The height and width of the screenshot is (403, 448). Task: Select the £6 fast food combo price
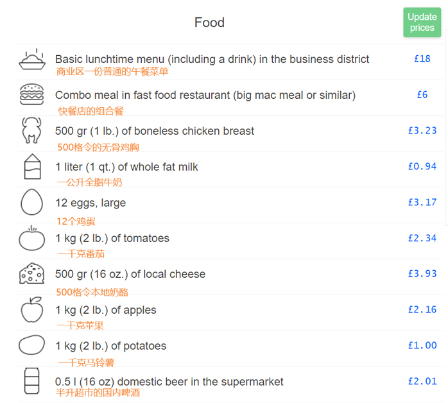422,94
